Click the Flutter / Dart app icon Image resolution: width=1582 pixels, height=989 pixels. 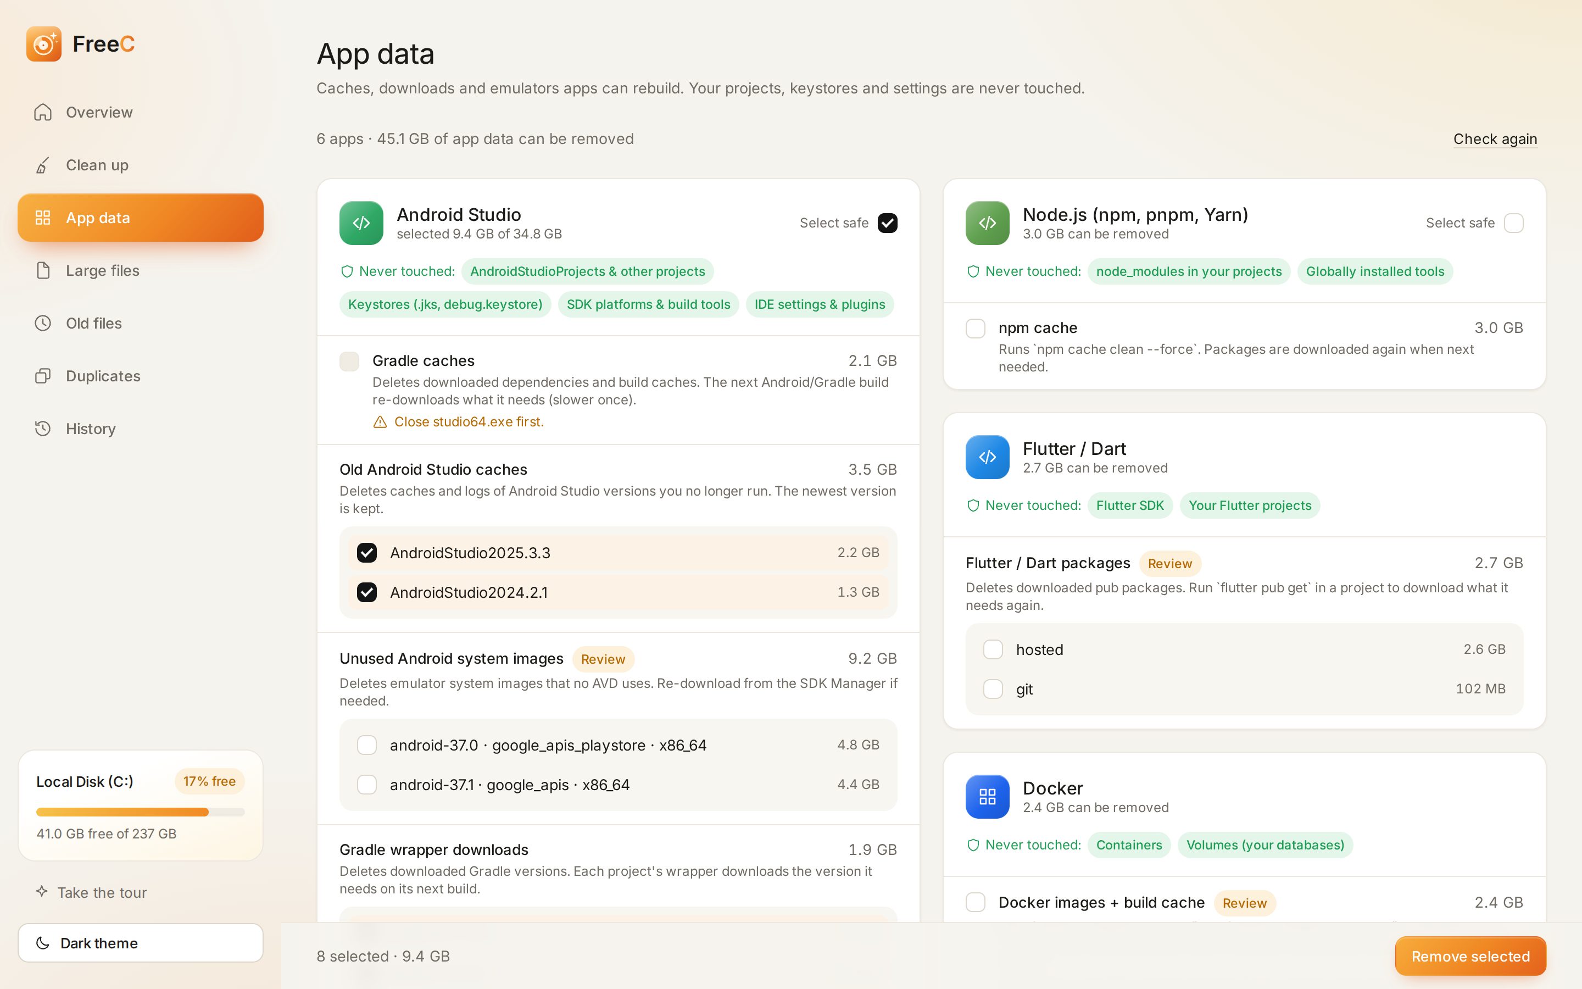click(x=987, y=457)
